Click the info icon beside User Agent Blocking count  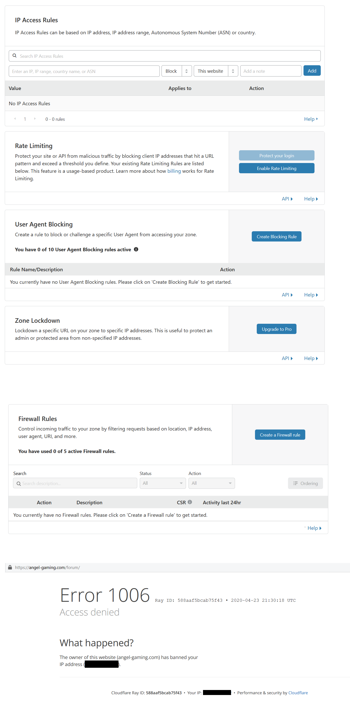click(x=136, y=249)
